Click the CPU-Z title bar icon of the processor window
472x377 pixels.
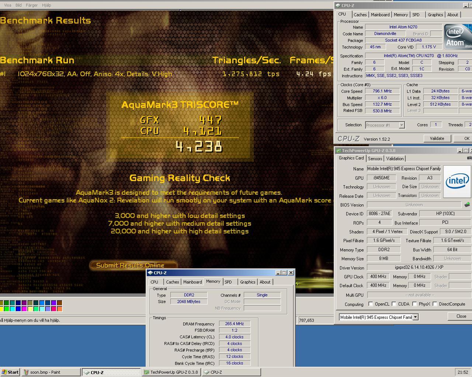[x=338, y=5]
